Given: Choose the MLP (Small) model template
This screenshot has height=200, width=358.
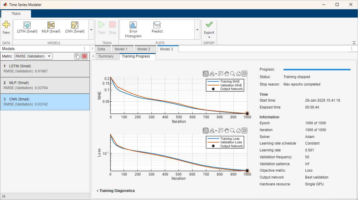Looking at the screenshot, I should click(x=51, y=25).
